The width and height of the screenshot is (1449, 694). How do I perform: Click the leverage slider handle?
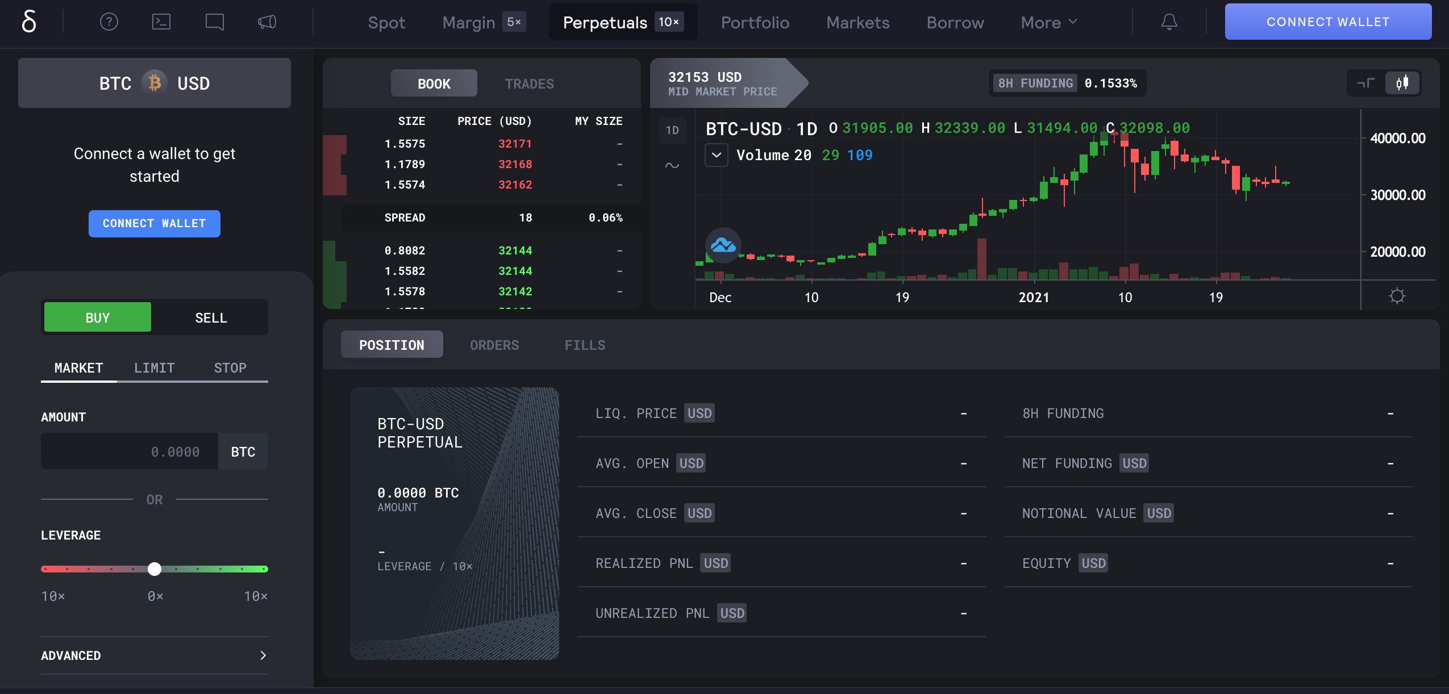tap(155, 568)
